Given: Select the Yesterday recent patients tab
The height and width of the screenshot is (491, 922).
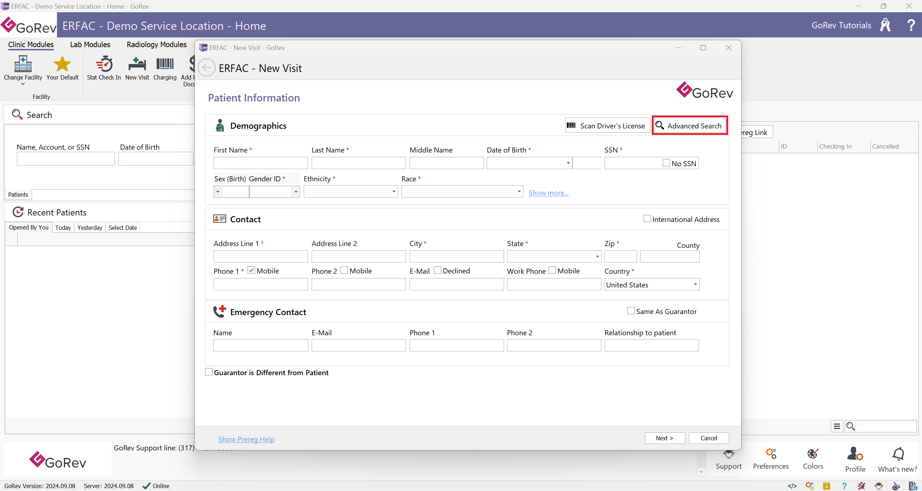Looking at the screenshot, I should point(90,228).
